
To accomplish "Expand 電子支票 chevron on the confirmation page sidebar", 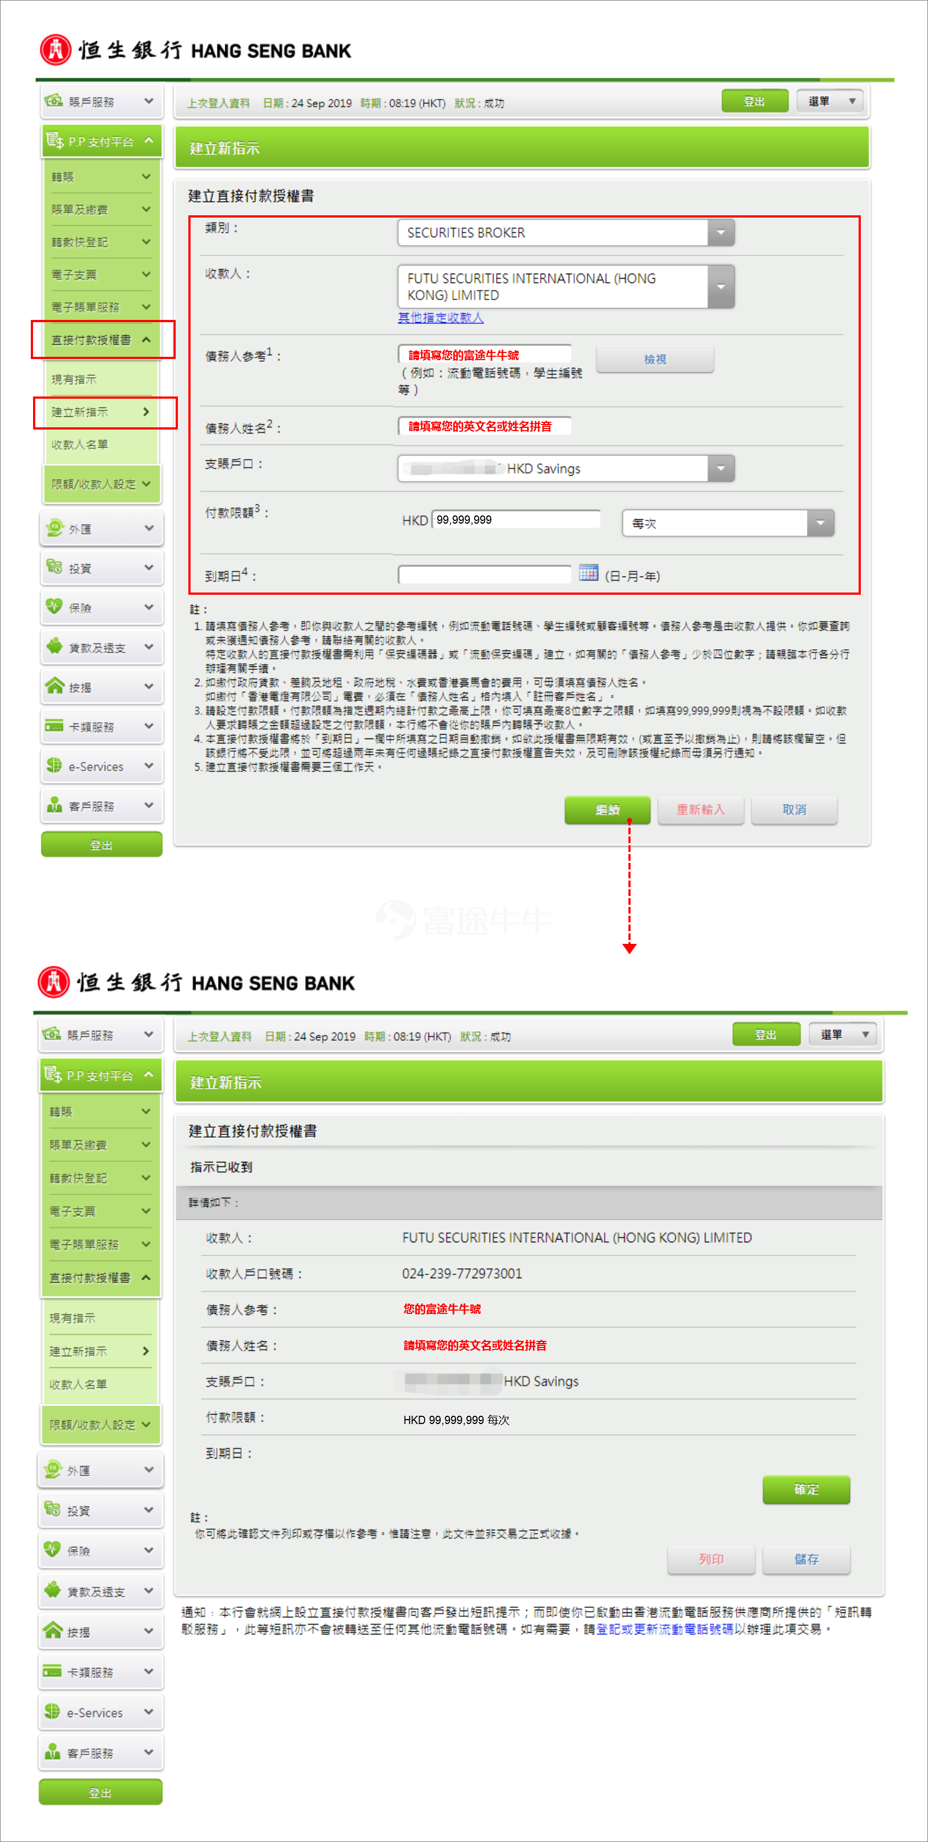I will (x=146, y=1210).
